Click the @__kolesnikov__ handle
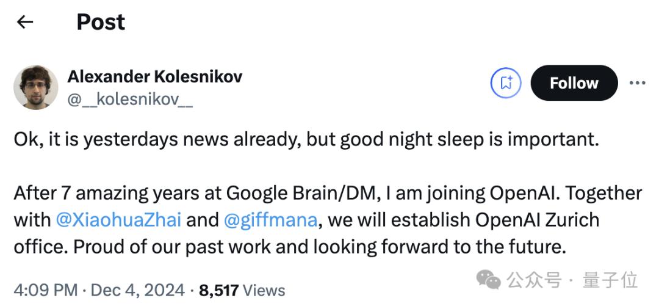The image size is (659, 306). tap(130, 100)
